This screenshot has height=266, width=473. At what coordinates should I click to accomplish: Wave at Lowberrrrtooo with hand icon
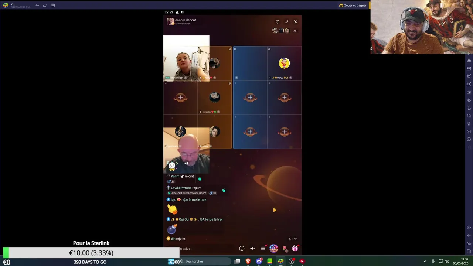point(224,190)
